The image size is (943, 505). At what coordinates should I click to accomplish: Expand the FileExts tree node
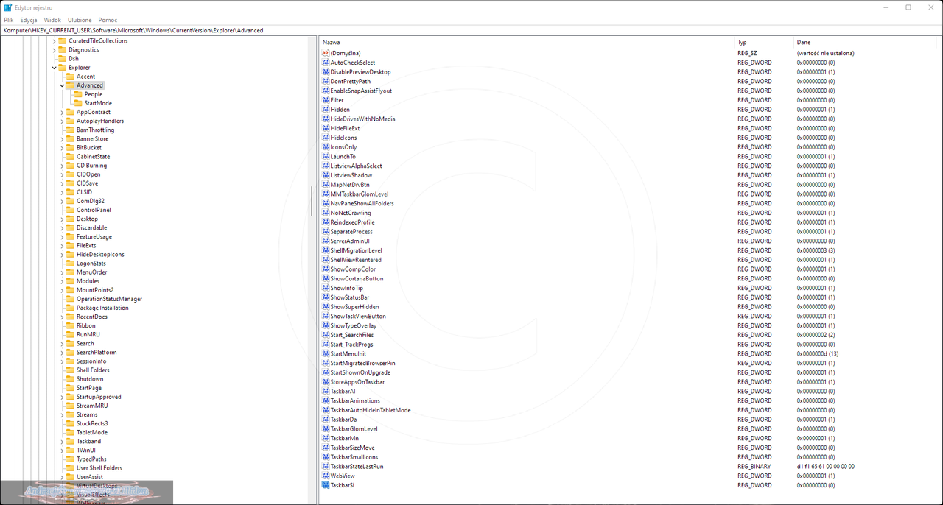click(x=63, y=245)
